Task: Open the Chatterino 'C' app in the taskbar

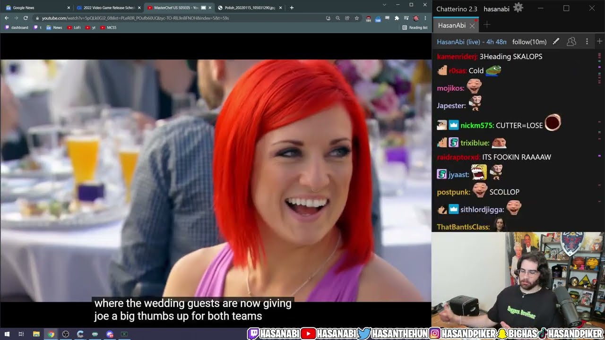Action: (80, 334)
